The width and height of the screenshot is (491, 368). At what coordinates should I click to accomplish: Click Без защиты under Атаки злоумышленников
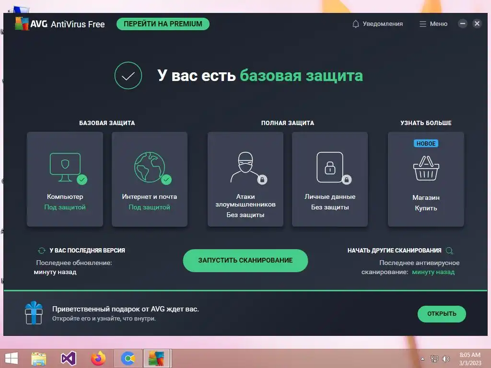(x=245, y=215)
